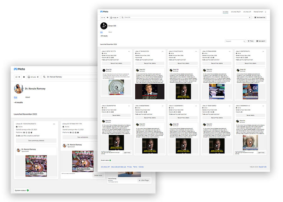The height and width of the screenshot is (202, 283).
Task: Click the magnifier icon in the Keyword field
Action: tap(244, 41)
